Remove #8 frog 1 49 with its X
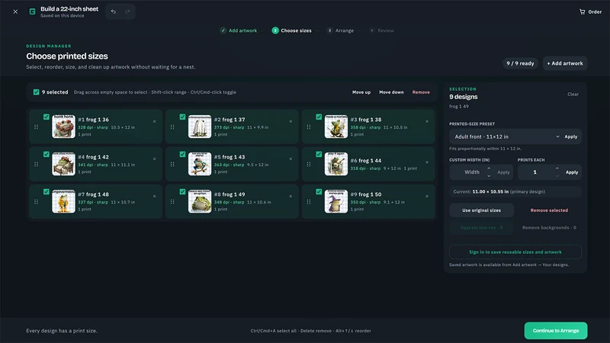The image size is (610, 343). 291,196
